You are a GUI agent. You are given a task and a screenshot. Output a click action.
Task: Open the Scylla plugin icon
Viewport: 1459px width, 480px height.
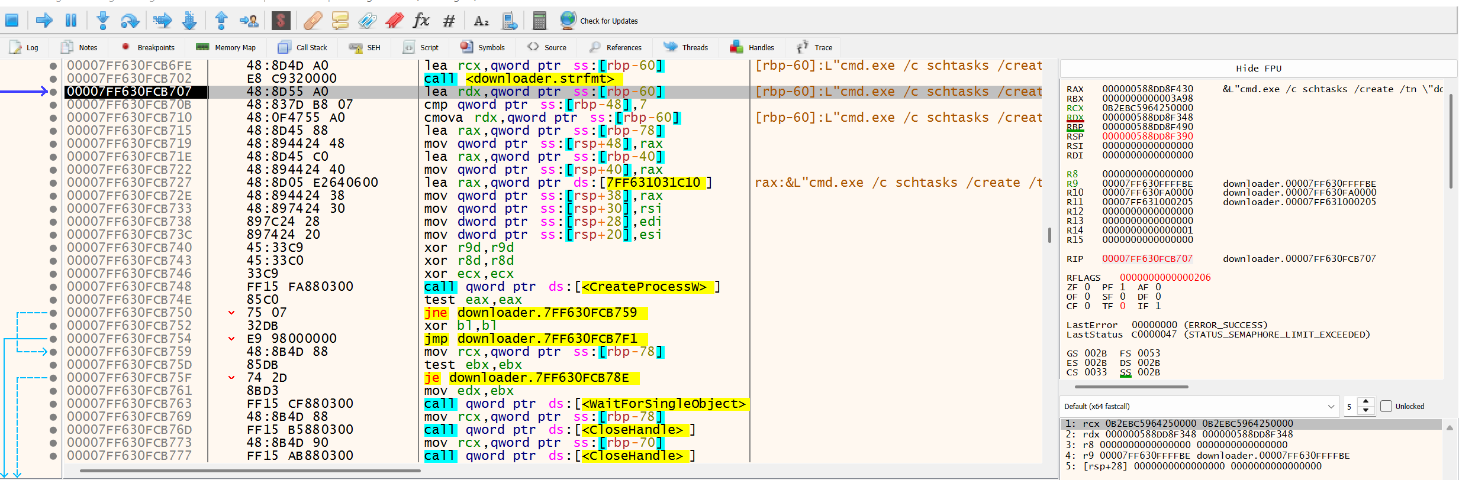281,21
